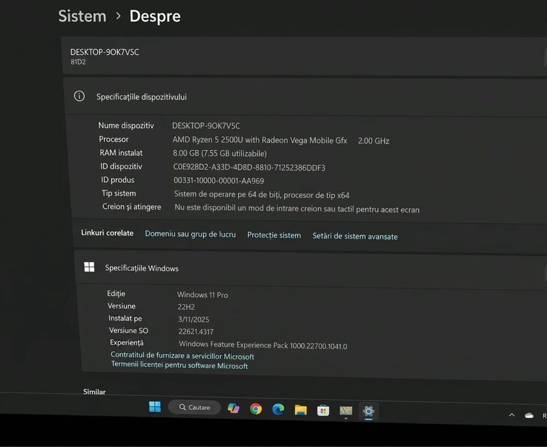Click the install date 3/11/2025
This screenshot has width=547, height=447.
(193, 319)
